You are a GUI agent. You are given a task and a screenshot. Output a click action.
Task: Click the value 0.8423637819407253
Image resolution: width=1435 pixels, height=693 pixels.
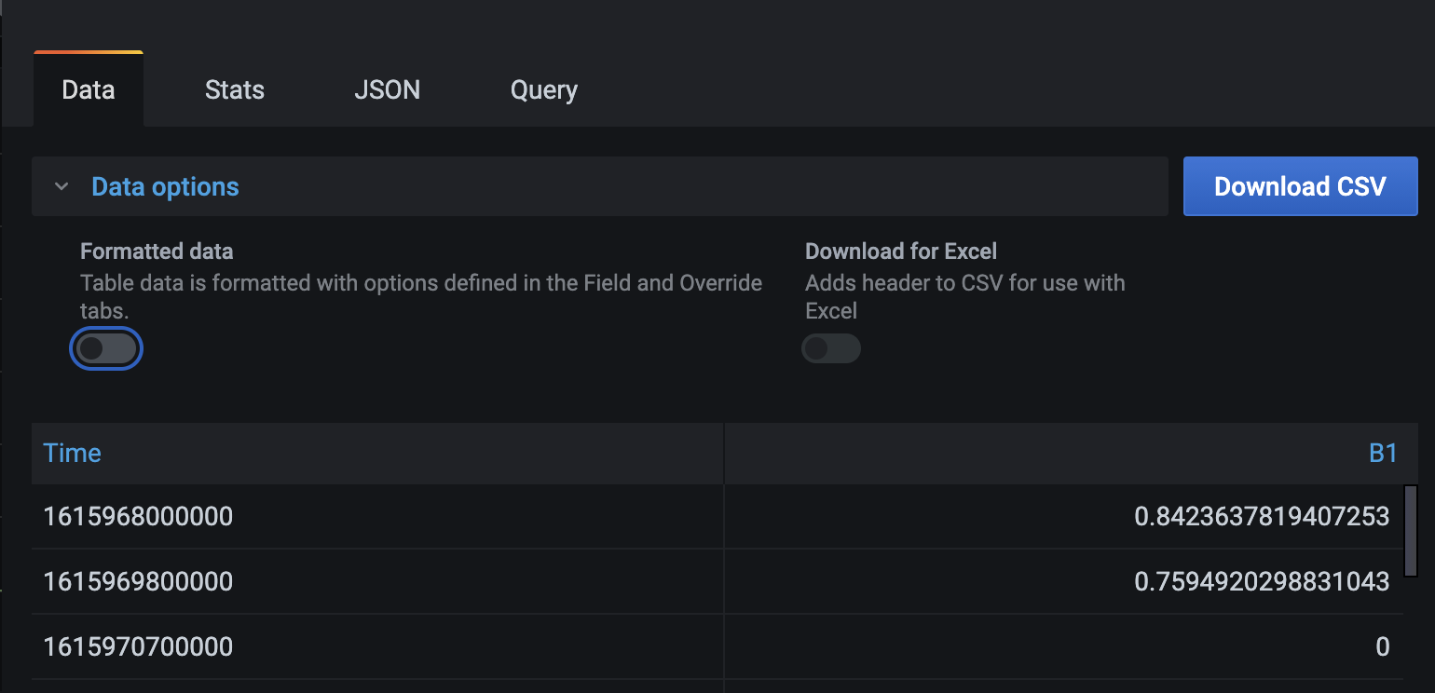[x=1263, y=516]
